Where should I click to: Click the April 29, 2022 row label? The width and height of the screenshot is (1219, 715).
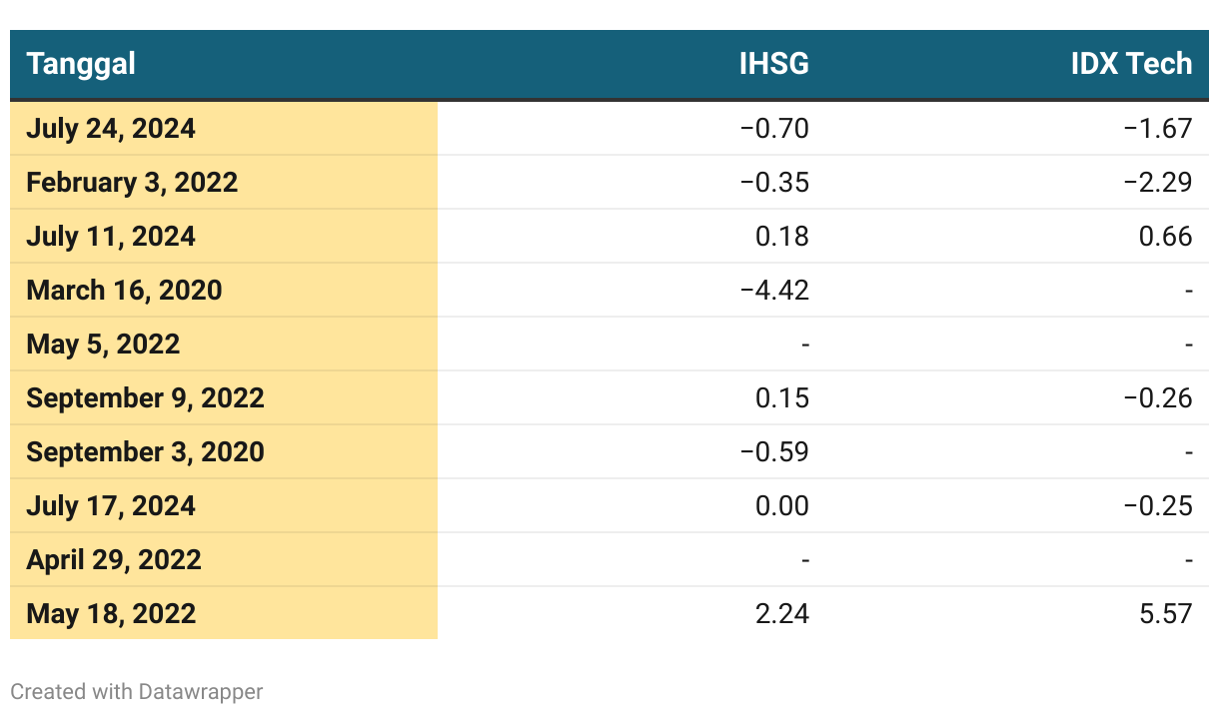tap(114, 560)
